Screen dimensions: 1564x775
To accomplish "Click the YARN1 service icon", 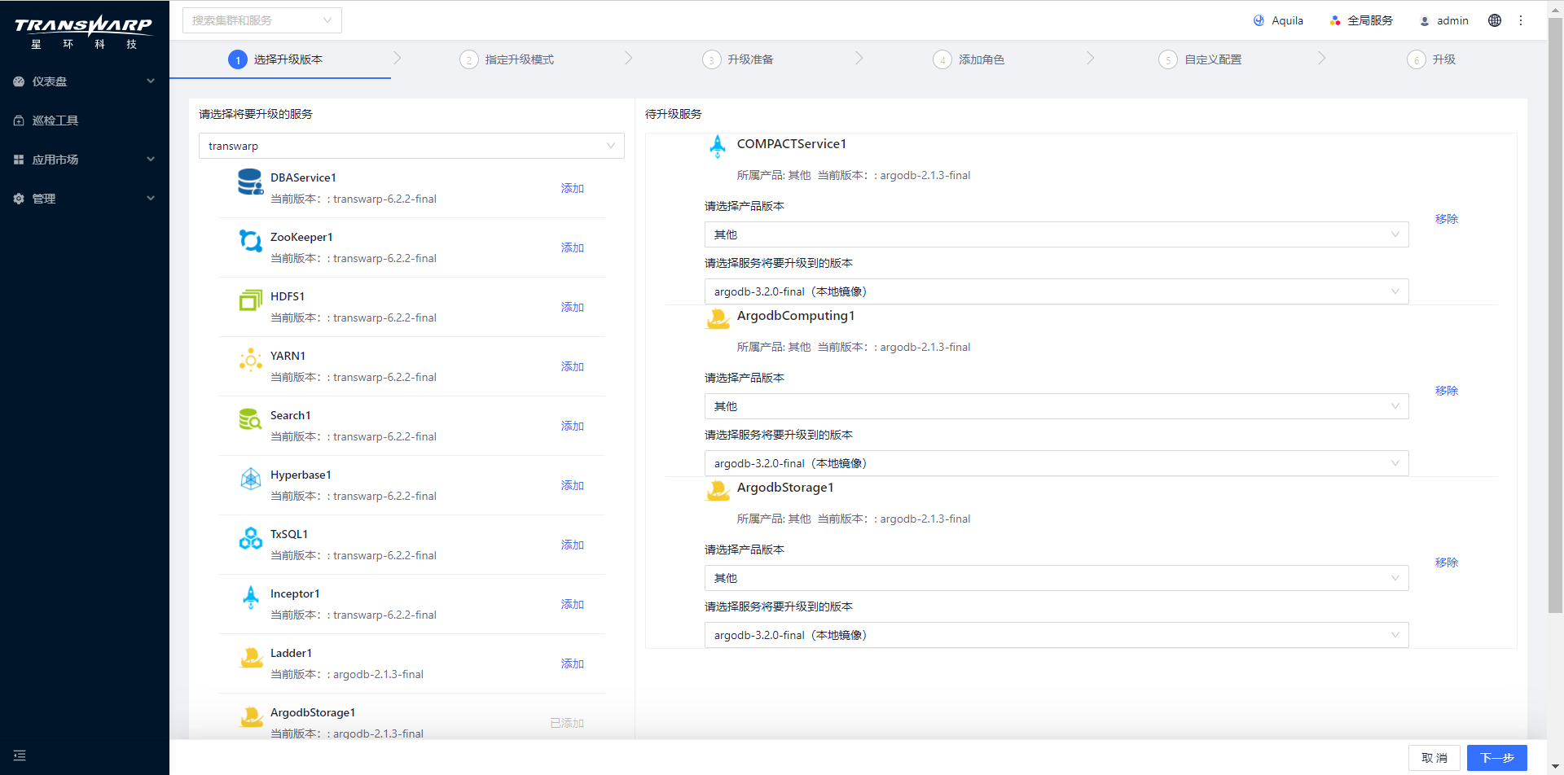I will pos(251,360).
